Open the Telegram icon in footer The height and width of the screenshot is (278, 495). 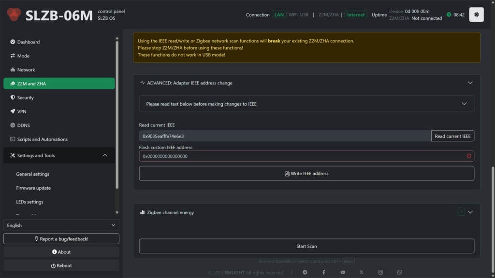[x=305, y=272]
